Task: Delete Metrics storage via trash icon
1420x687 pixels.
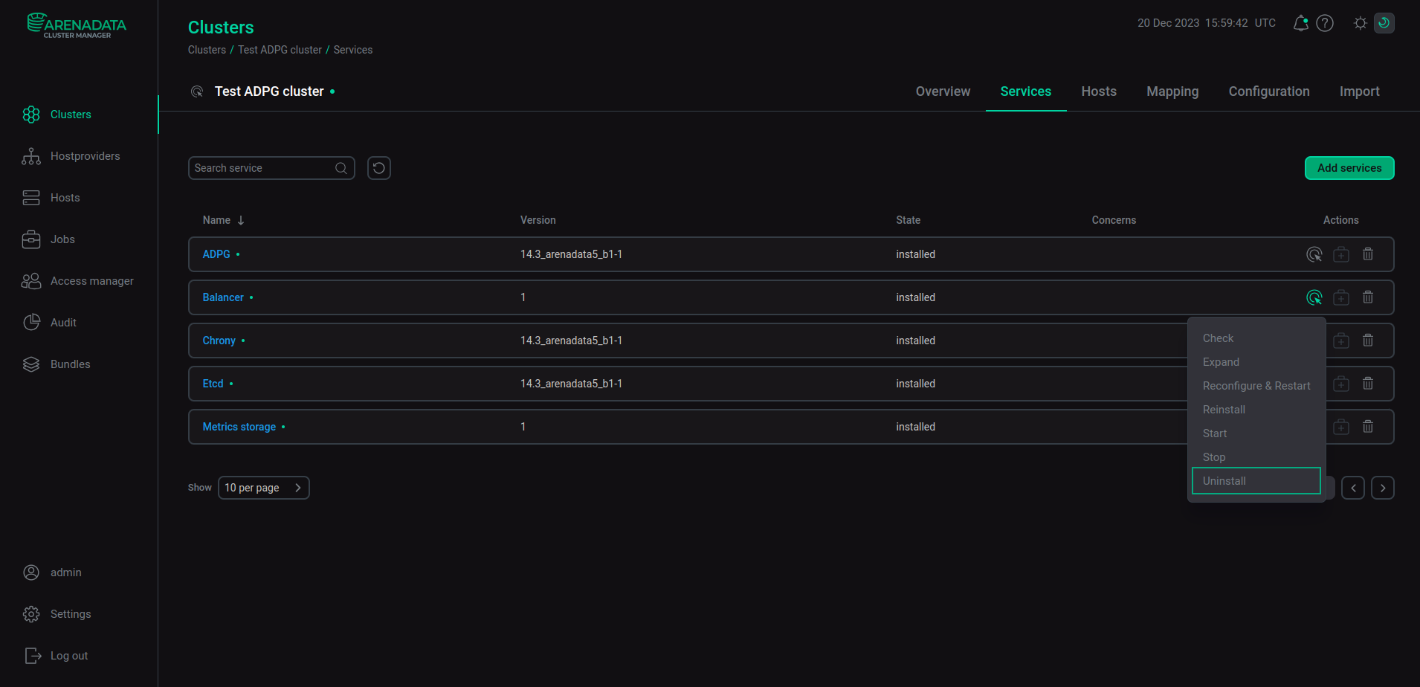Action: click(1368, 427)
